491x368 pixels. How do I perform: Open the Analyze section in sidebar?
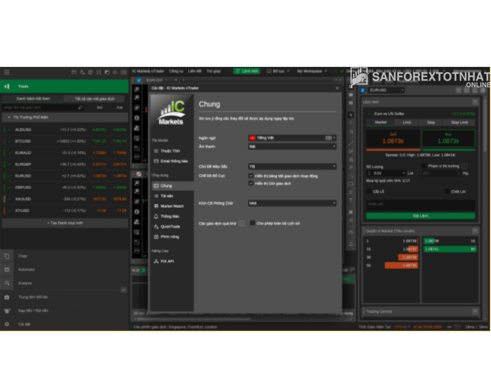click(x=64, y=283)
